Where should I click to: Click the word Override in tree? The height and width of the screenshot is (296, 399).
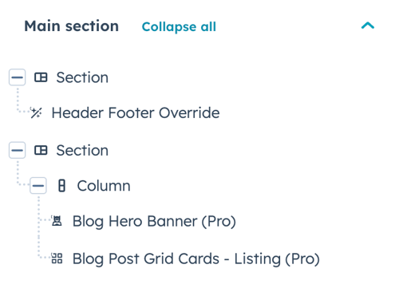click(x=189, y=112)
